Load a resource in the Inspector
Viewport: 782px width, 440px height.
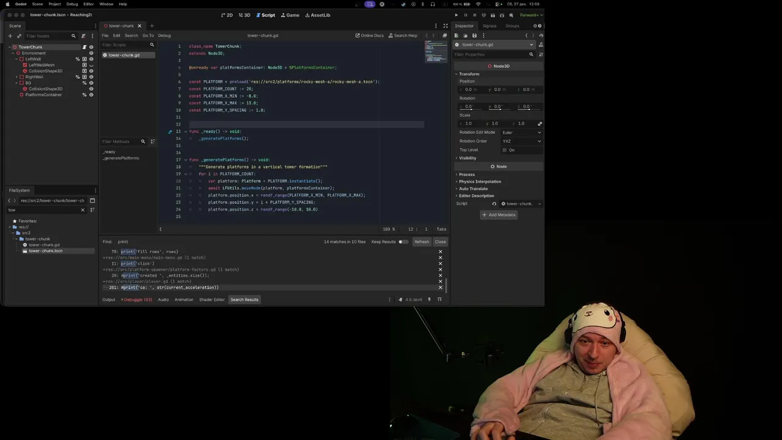coord(465,35)
